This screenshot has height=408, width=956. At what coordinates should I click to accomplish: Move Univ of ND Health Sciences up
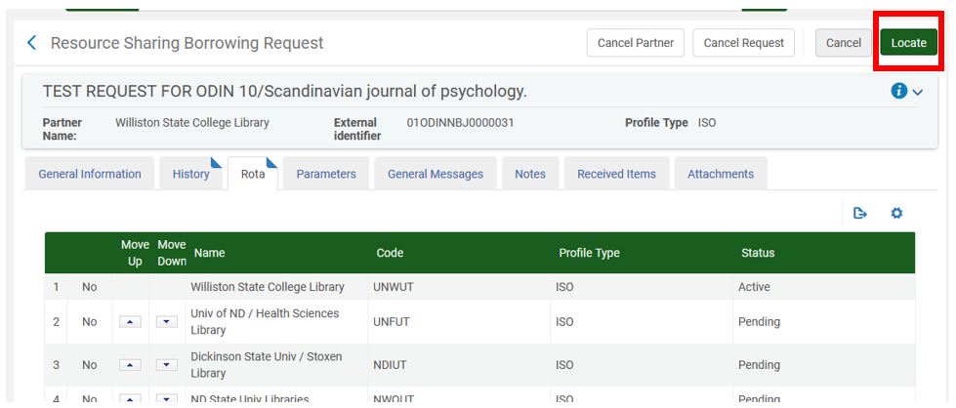point(131,322)
